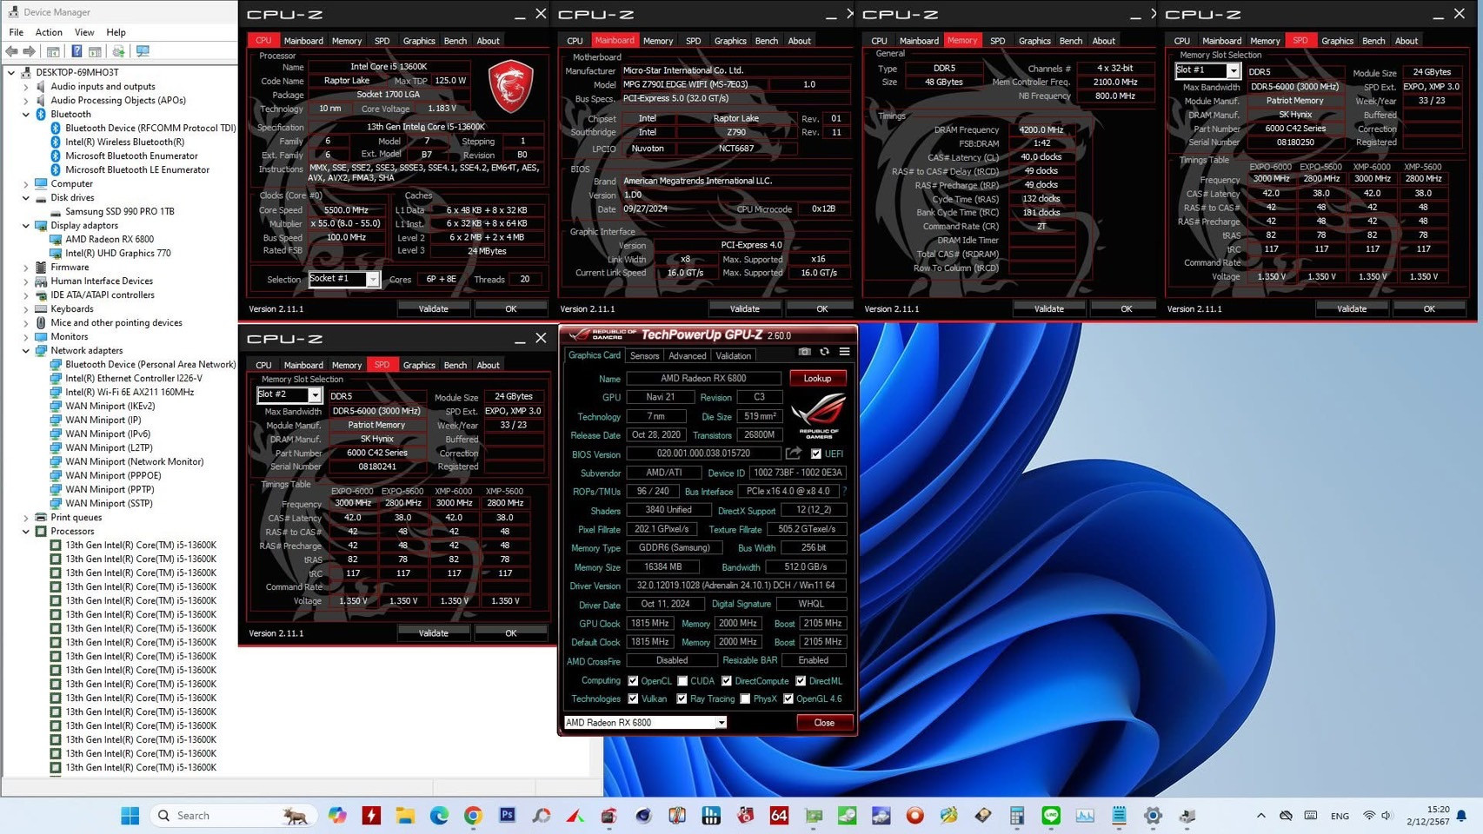Click Show/Hide console tree toolbar icon
1483x834 pixels.
53,51
